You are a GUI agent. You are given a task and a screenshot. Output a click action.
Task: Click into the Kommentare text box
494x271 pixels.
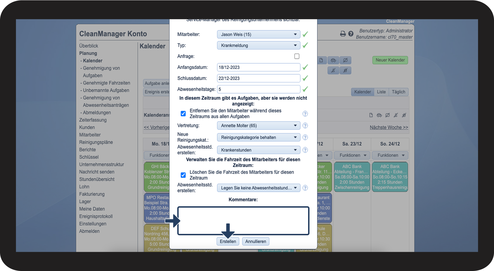[243, 221]
